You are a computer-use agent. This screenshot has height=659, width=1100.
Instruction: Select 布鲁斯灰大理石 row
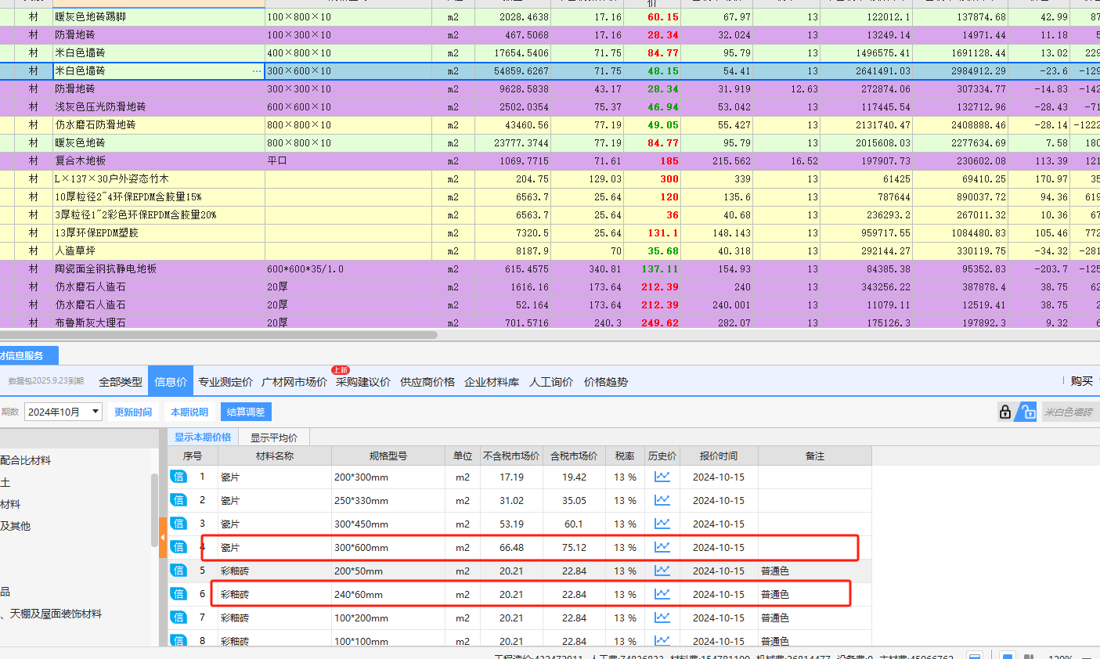pos(550,322)
